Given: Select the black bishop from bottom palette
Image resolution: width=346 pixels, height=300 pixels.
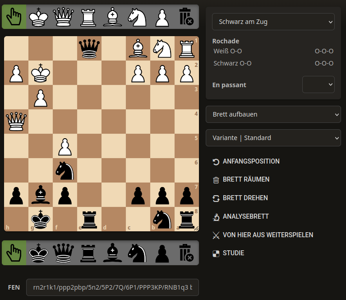Looking at the screenshot, I should (x=112, y=253).
